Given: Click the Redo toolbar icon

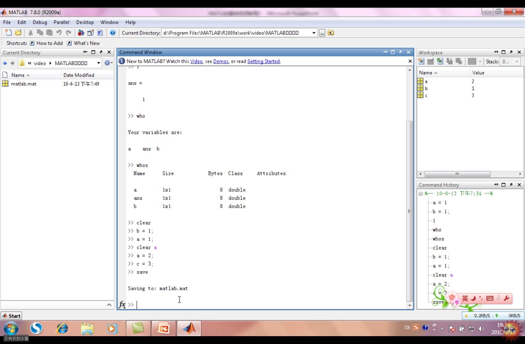Looking at the screenshot, I should (x=69, y=33).
